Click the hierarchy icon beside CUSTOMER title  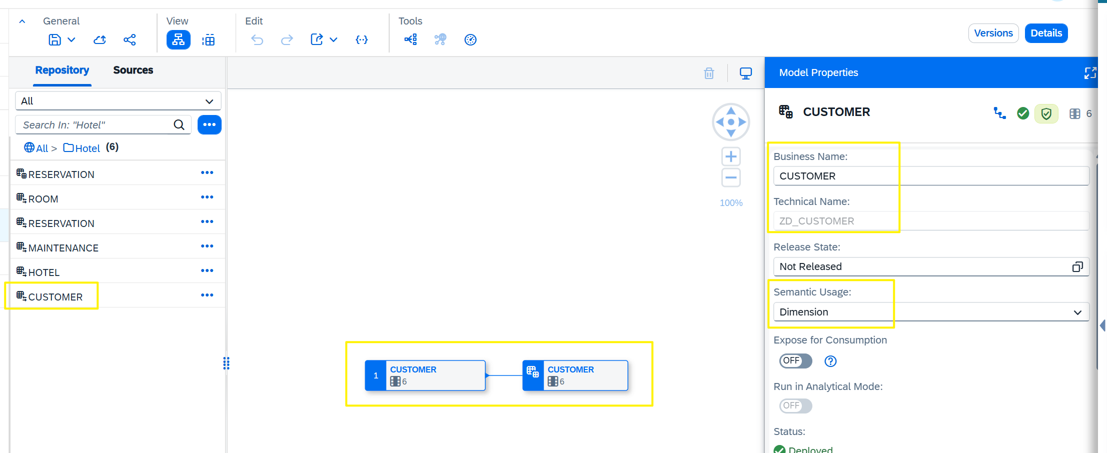coord(999,113)
